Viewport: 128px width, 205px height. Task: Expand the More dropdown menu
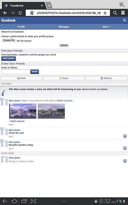[107, 27]
